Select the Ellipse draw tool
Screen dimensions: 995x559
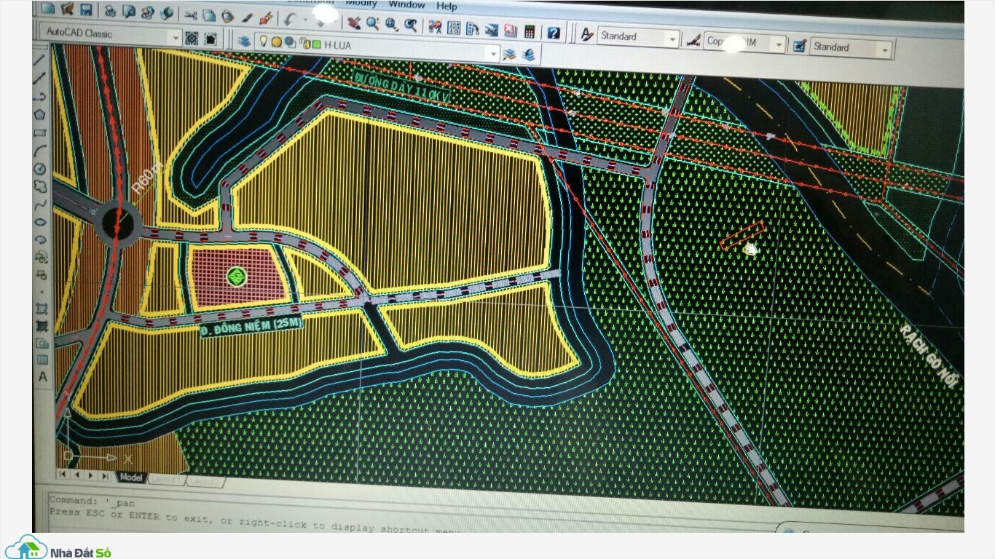pos(41,221)
